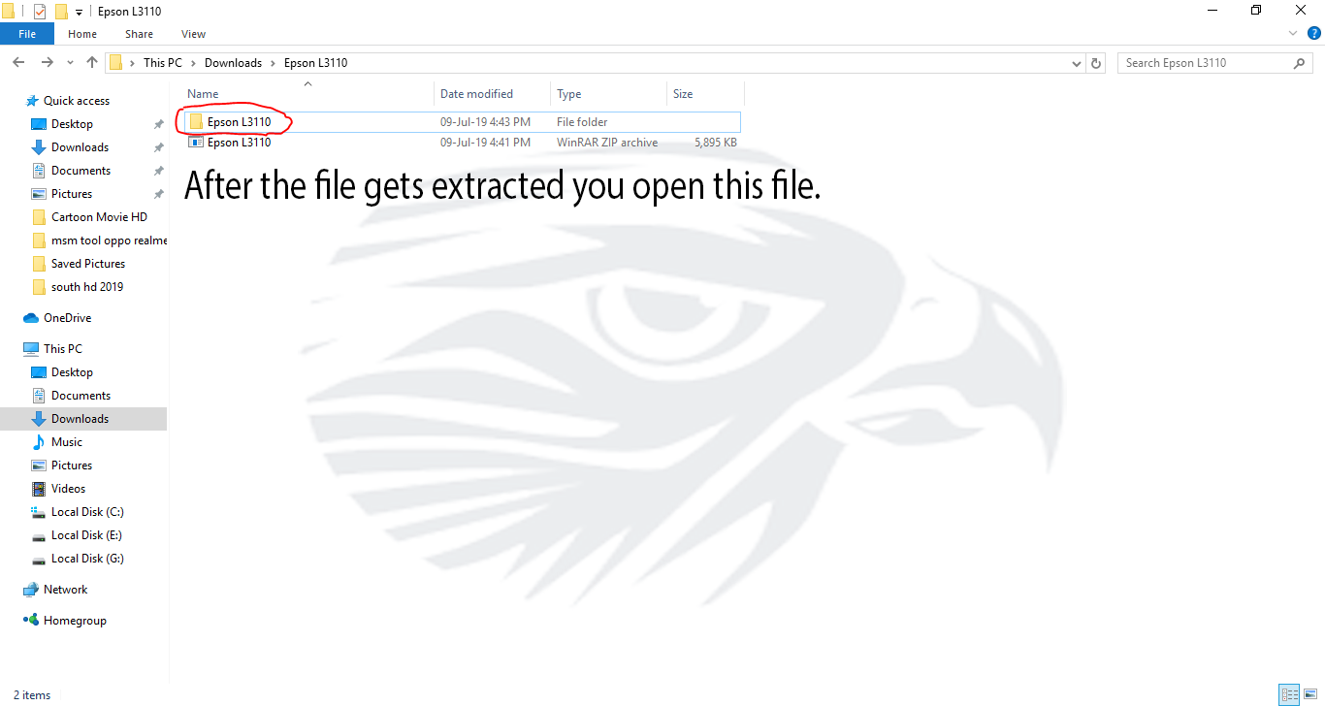Open the View ribbon tab
Image resolution: width=1325 pixels, height=706 pixels.
tap(193, 34)
